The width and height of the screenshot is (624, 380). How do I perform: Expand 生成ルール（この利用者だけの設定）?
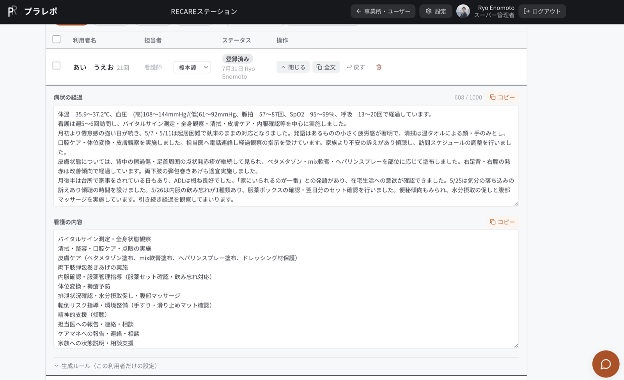pyautogui.click(x=106, y=366)
